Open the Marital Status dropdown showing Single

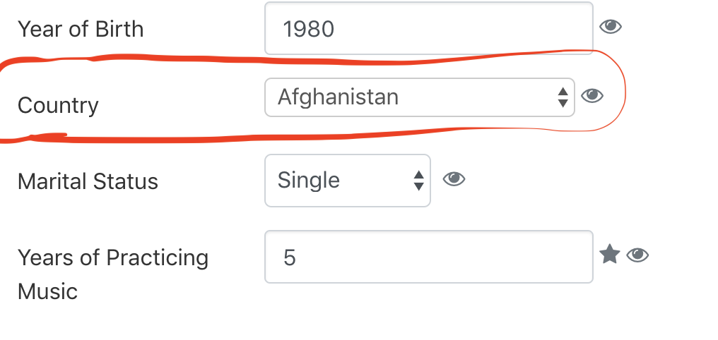pyautogui.click(x=348, y=181)
